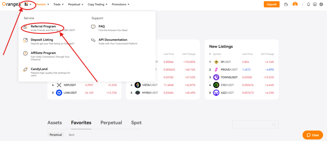327x141 pixels.
Task: Open the wallet icon in header
Action: (x=286, y=4)
